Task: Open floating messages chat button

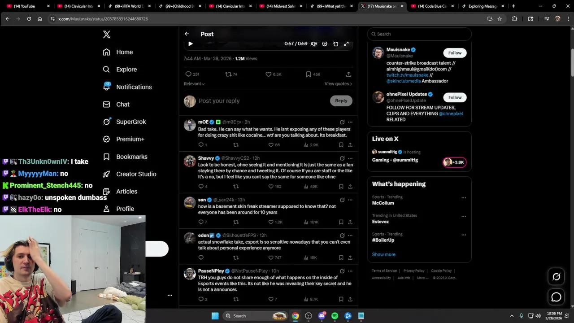Action: point(556,297)
